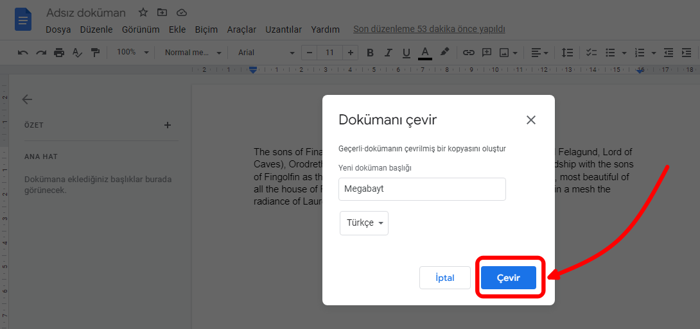Expand the 100% zoom dropdown
This screenshot has width=700, height=329.
click(132, 53)
